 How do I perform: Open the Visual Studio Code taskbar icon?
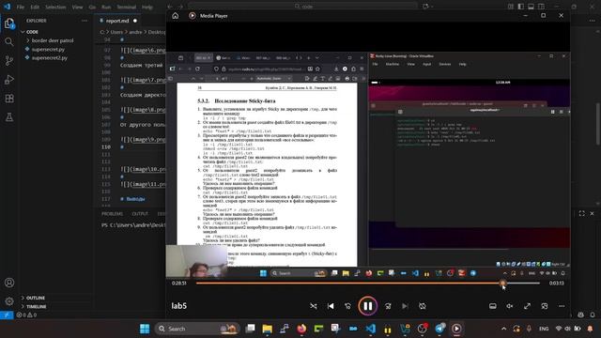pyautogui.click(x=371, y=329)
